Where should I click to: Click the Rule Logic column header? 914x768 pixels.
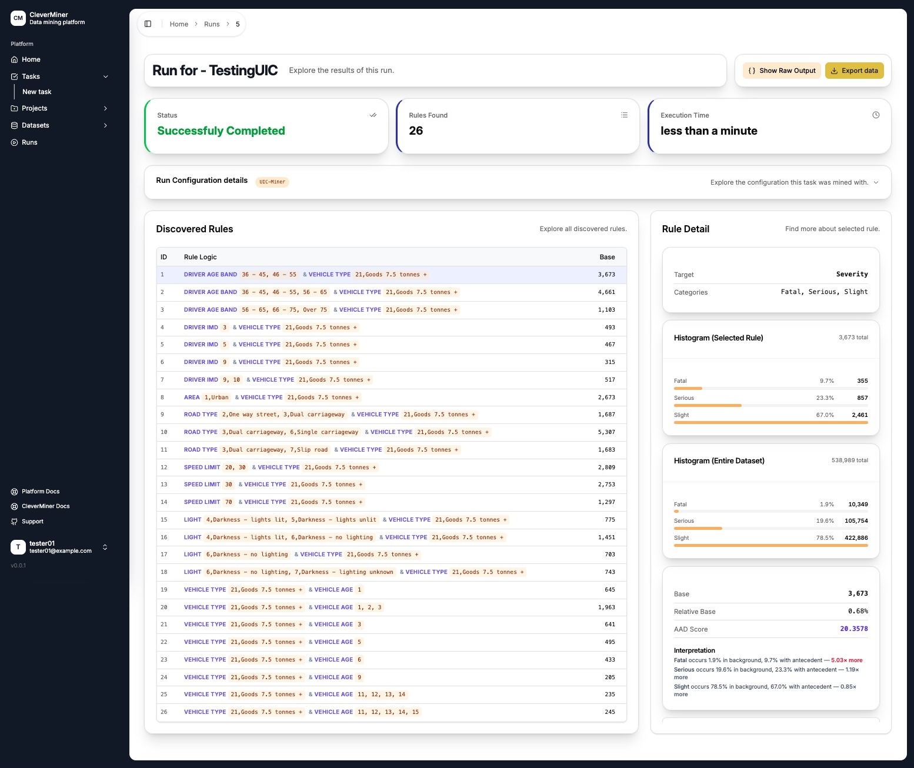coord(200,257)
